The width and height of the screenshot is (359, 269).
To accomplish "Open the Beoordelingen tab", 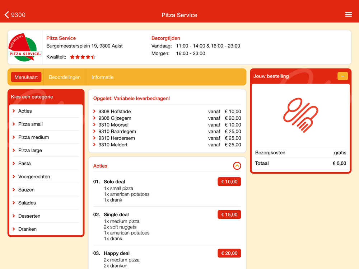I will pos(65,77).
